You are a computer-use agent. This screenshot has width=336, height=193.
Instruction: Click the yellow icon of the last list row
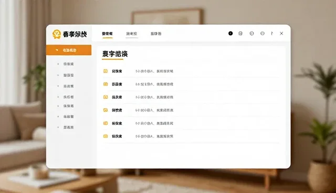(106, 136)
